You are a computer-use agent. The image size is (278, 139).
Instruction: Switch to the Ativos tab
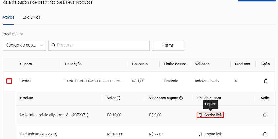[x=8, y=17]
